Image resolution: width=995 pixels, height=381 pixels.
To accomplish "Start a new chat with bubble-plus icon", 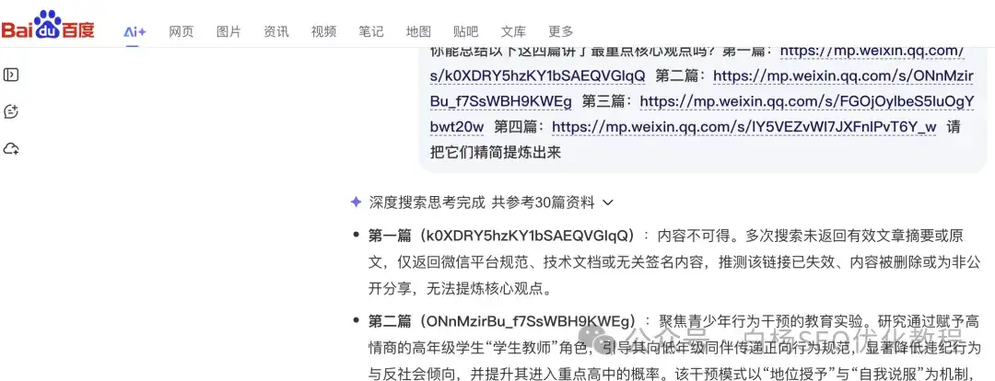I will (x=11, y=111).
